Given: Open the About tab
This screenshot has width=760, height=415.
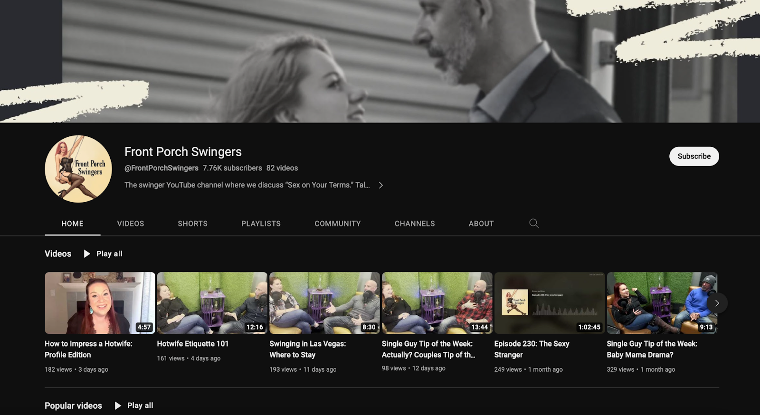Looking at the screenshot, I should (481, 224).
